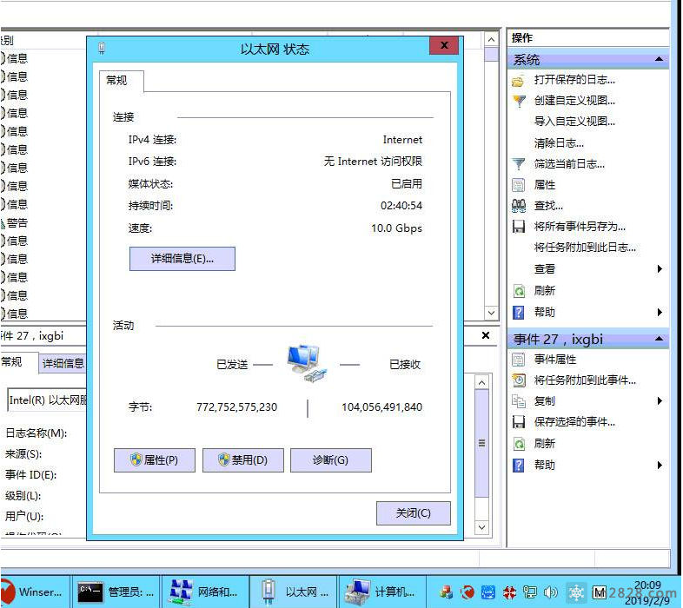Collapse the 事件 27, ixgbi actions section

tap(659, 339)
